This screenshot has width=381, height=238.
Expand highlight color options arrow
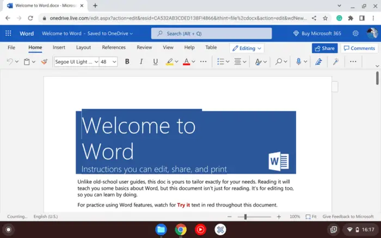pos(177,61)
